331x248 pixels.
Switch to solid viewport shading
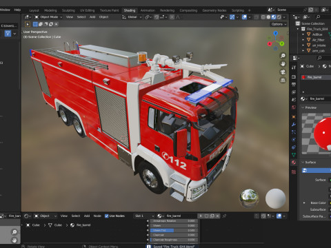[x=268, y=17]
